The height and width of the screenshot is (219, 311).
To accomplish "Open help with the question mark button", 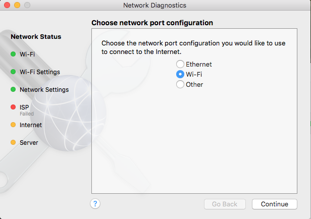I will (x=95, y=204).
